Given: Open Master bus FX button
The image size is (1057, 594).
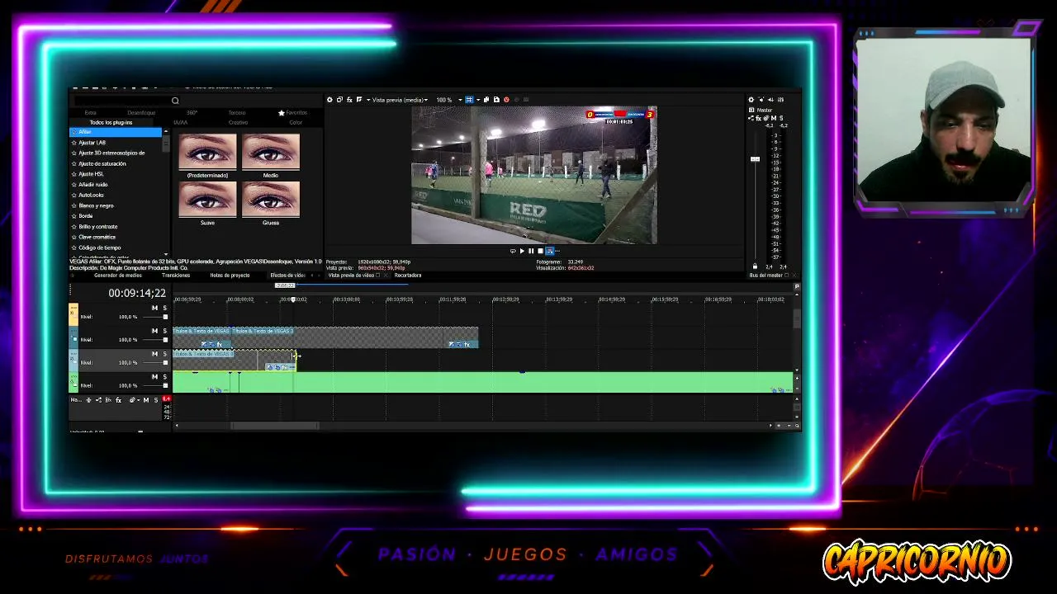Looking at the screenshot, I should (758, 119).
